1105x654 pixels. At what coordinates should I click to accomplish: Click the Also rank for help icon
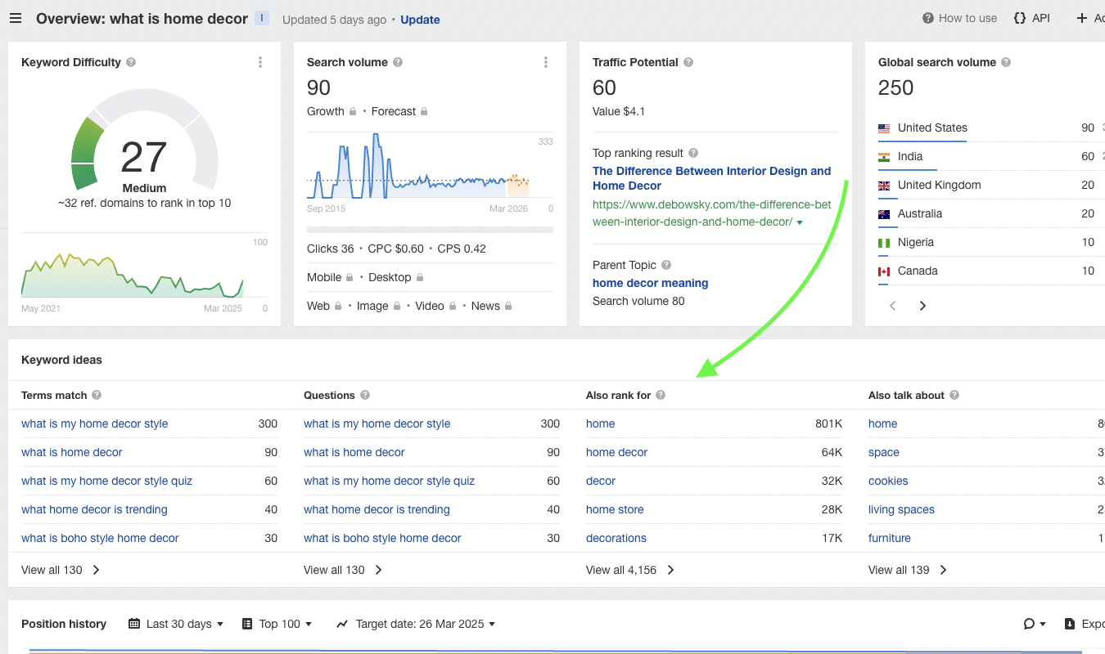(661, 395)
